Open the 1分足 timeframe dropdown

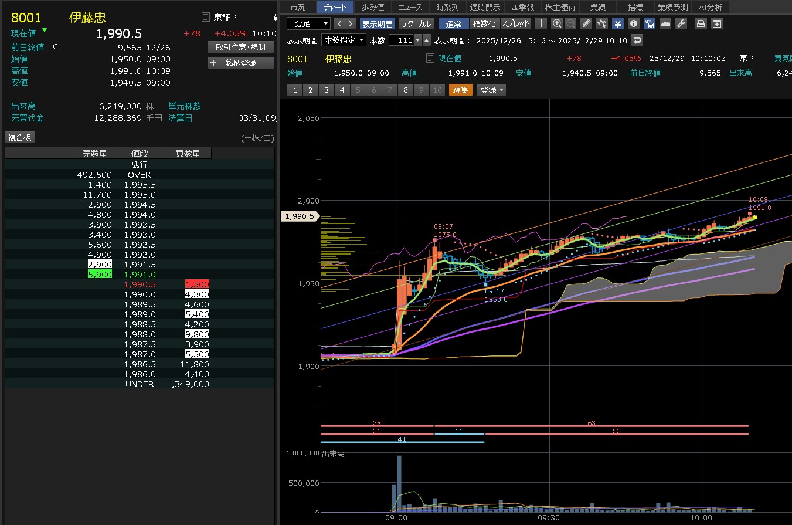(309, 23)
